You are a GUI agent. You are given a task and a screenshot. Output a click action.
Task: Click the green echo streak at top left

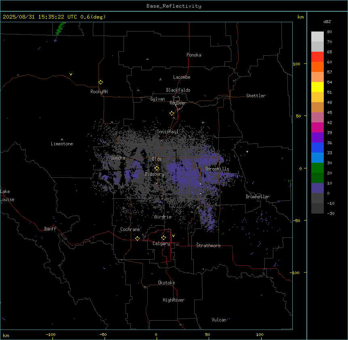tap(60, 28)
